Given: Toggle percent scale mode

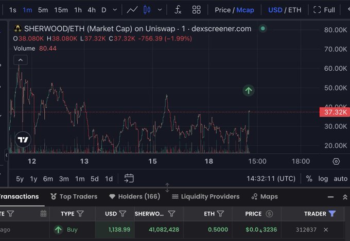Looking at the screenshot, I should click(309, 178).
